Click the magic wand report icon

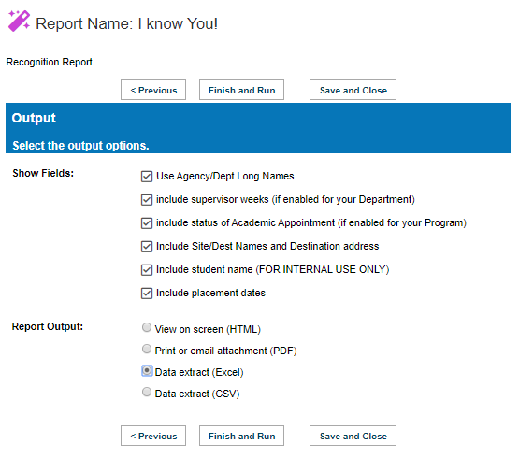coord(19,21)
